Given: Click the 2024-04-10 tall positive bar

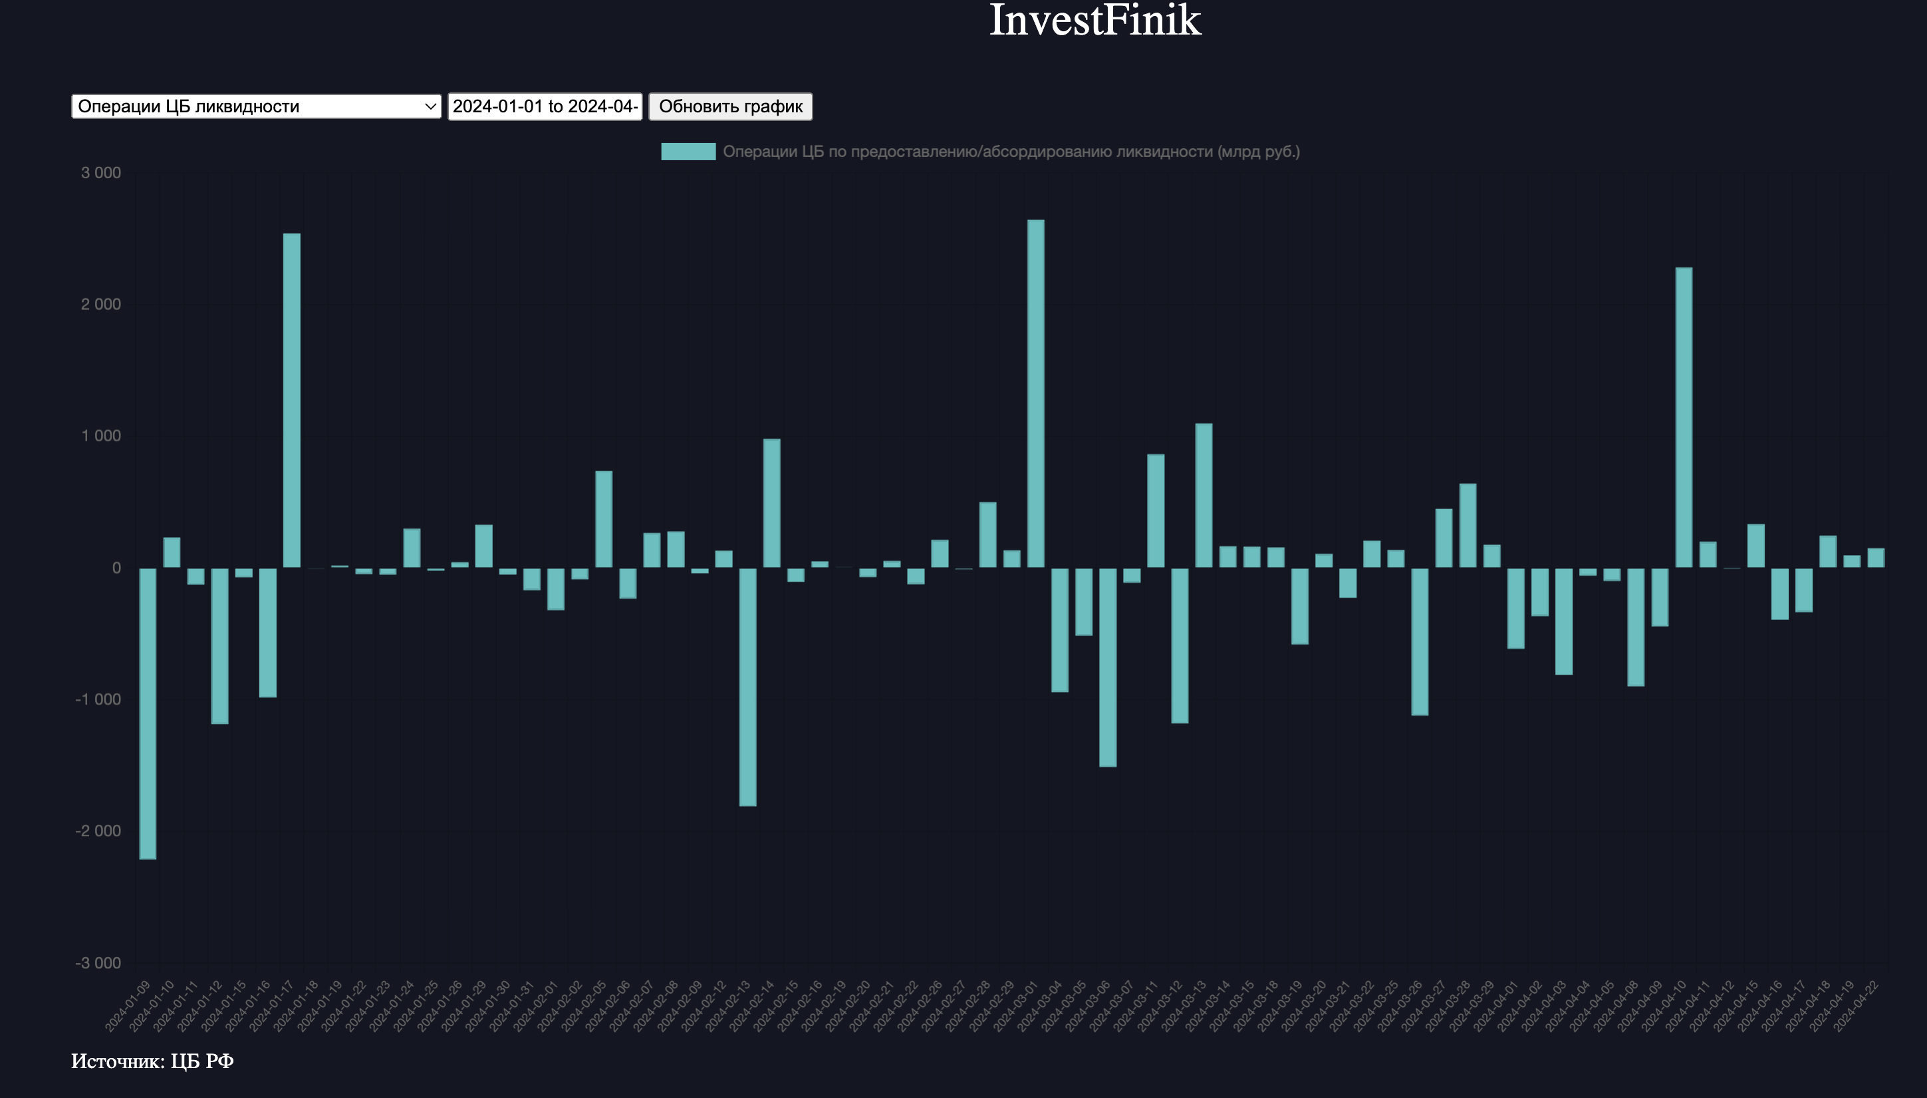Looking at the screenshot, I should (1684, 417).
